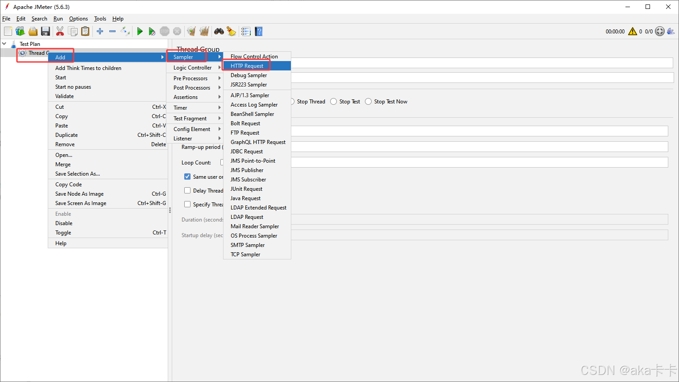Click the Test Plan tree node
679x382 pixels.
30,44
